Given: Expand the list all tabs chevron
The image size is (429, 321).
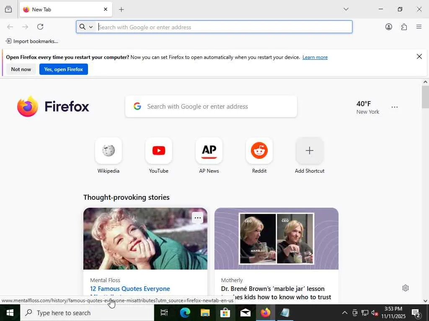Looking at the screenshot, I should tap(346, 9).
